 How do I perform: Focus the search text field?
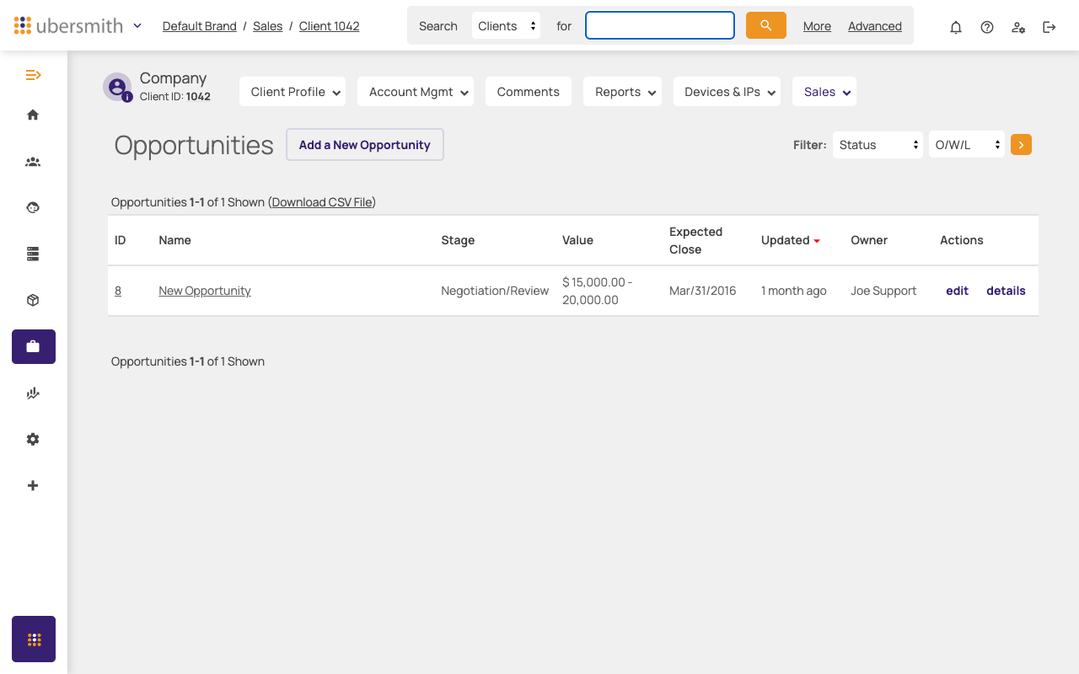(660, 25)
